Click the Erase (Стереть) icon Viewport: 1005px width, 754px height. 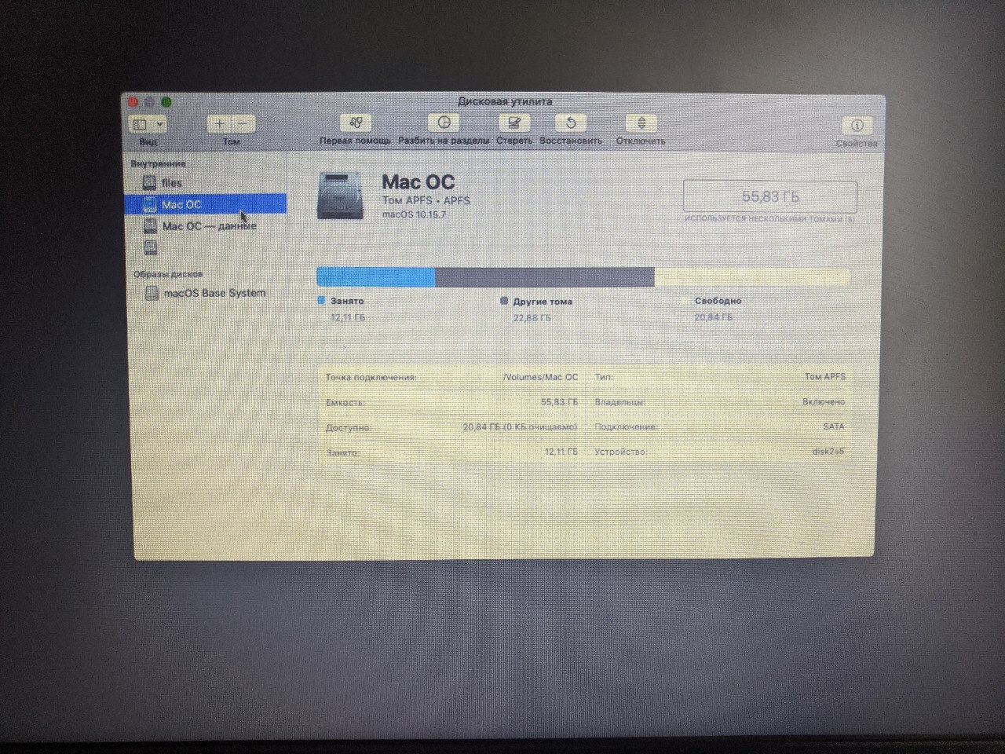click(x=514, y=123)
